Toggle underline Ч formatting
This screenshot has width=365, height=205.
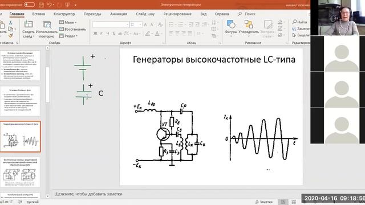(108, 34)
